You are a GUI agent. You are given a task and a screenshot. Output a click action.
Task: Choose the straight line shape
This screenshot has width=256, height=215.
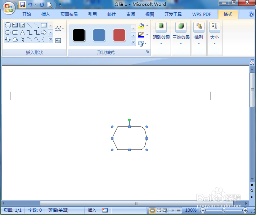(30, 25)
